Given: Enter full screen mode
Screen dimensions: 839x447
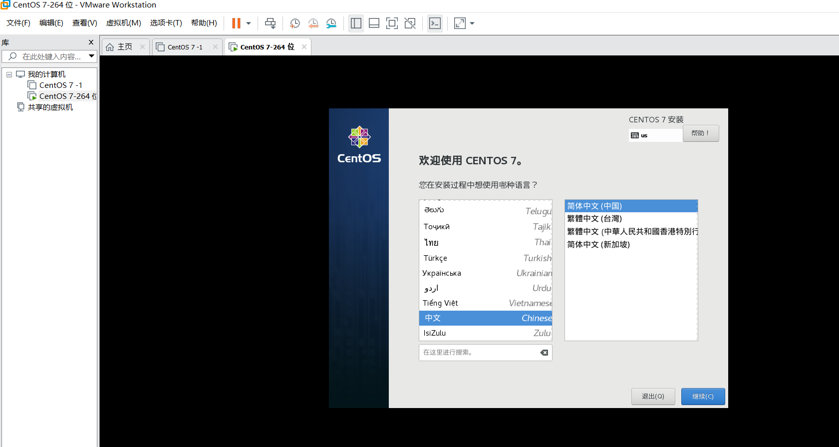Looking at the screenshot, I should pos(392,23).
